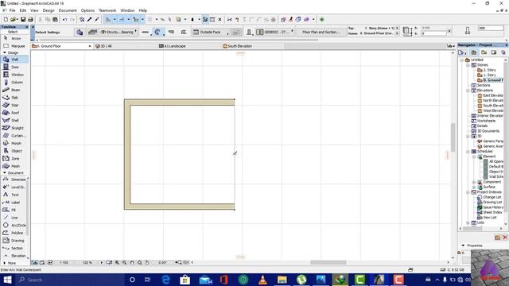Image resolution: width=509 pixels, height=286 pixels.
Task: Open the File menu
Action: click(13, 10)
